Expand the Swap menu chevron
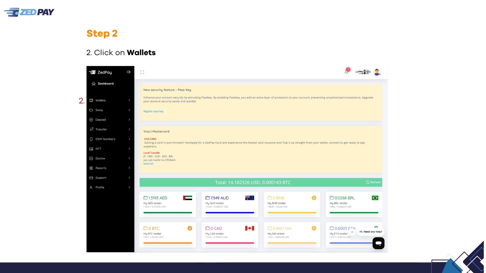The image size is (486, 273). coord(129,110)
